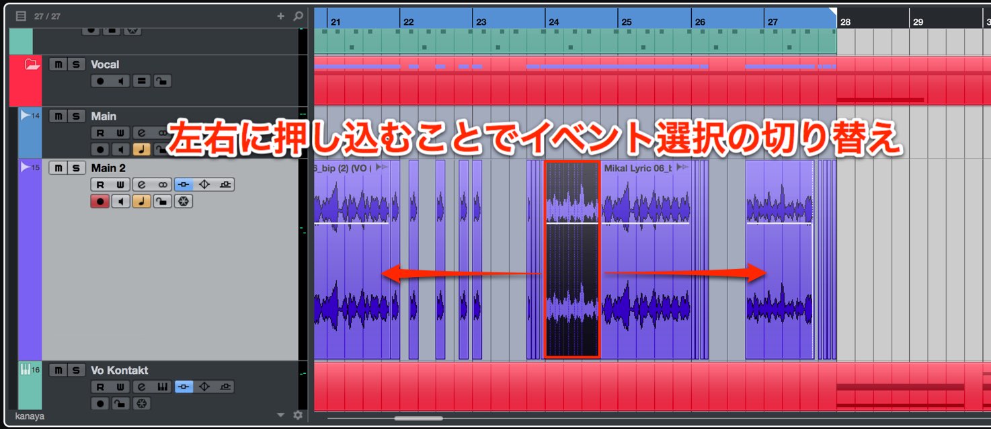Viewport: 991px width, 429px height.
Task: Click the horizontal scrollbar thumb
Action: 418,418
